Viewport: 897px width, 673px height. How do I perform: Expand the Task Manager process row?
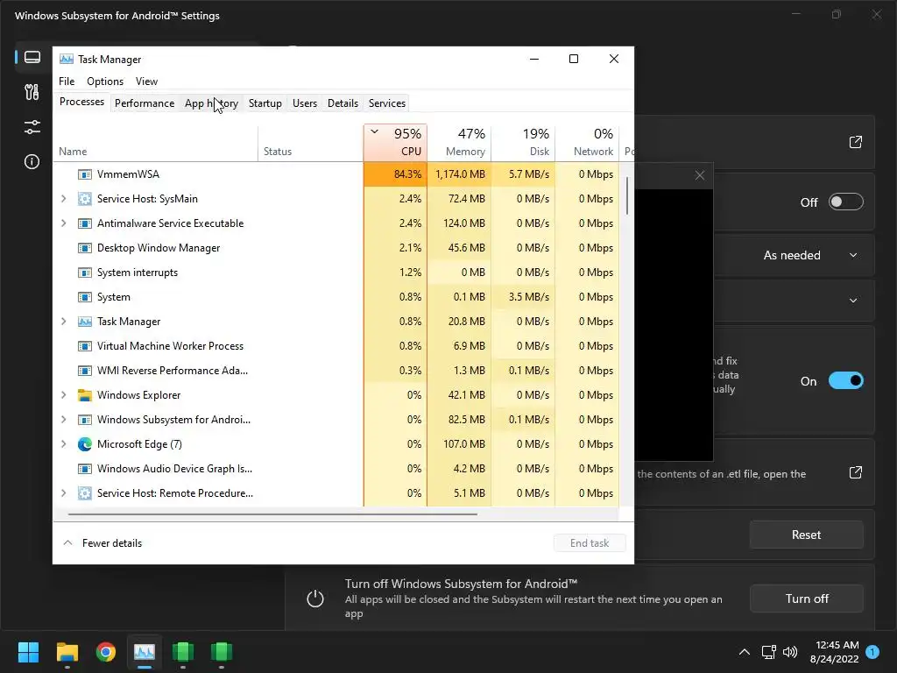point(63,322)
